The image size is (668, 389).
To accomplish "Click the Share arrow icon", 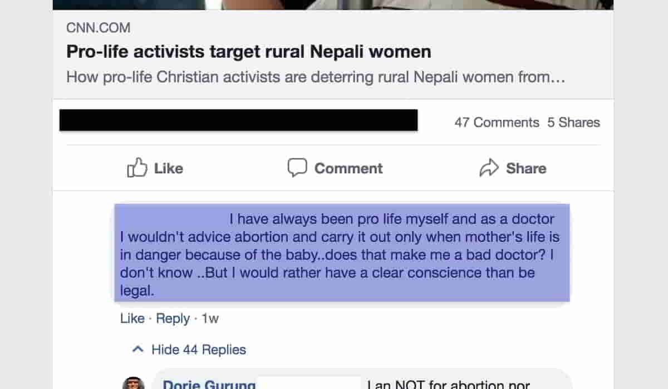I will pos(489,168).
